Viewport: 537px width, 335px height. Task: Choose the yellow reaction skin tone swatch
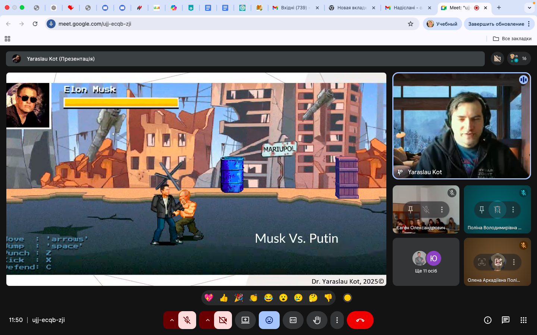[x=348, y=298]
